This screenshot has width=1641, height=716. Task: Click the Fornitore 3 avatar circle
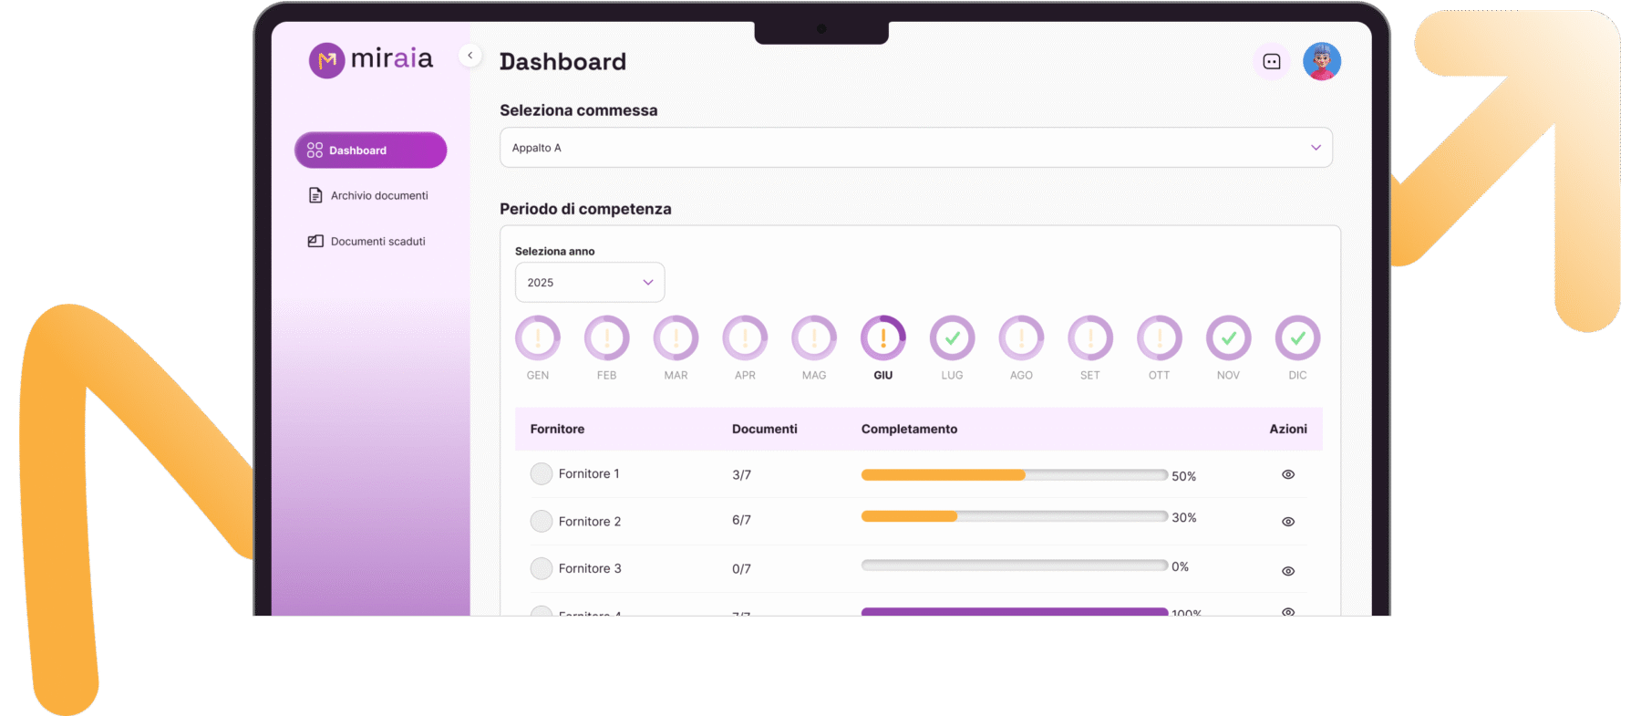point(542,569)
